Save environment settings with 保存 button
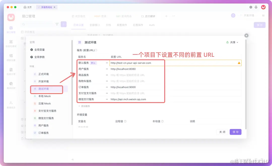272x166 pixels. (235, 132)
